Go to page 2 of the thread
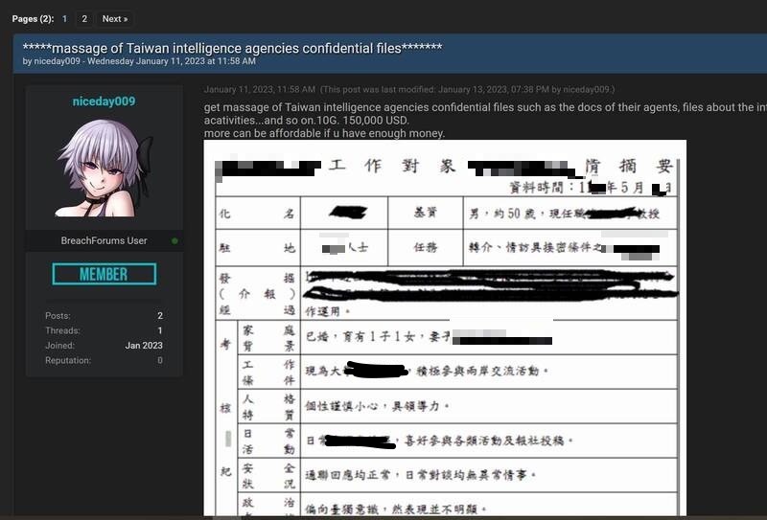This screenshot has height=520, width=767. (x=84, y=18)
